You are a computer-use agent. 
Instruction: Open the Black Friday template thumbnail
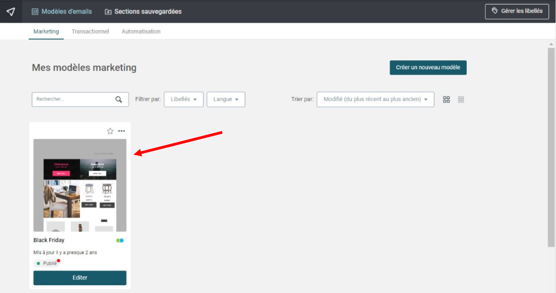click(80, 185)
